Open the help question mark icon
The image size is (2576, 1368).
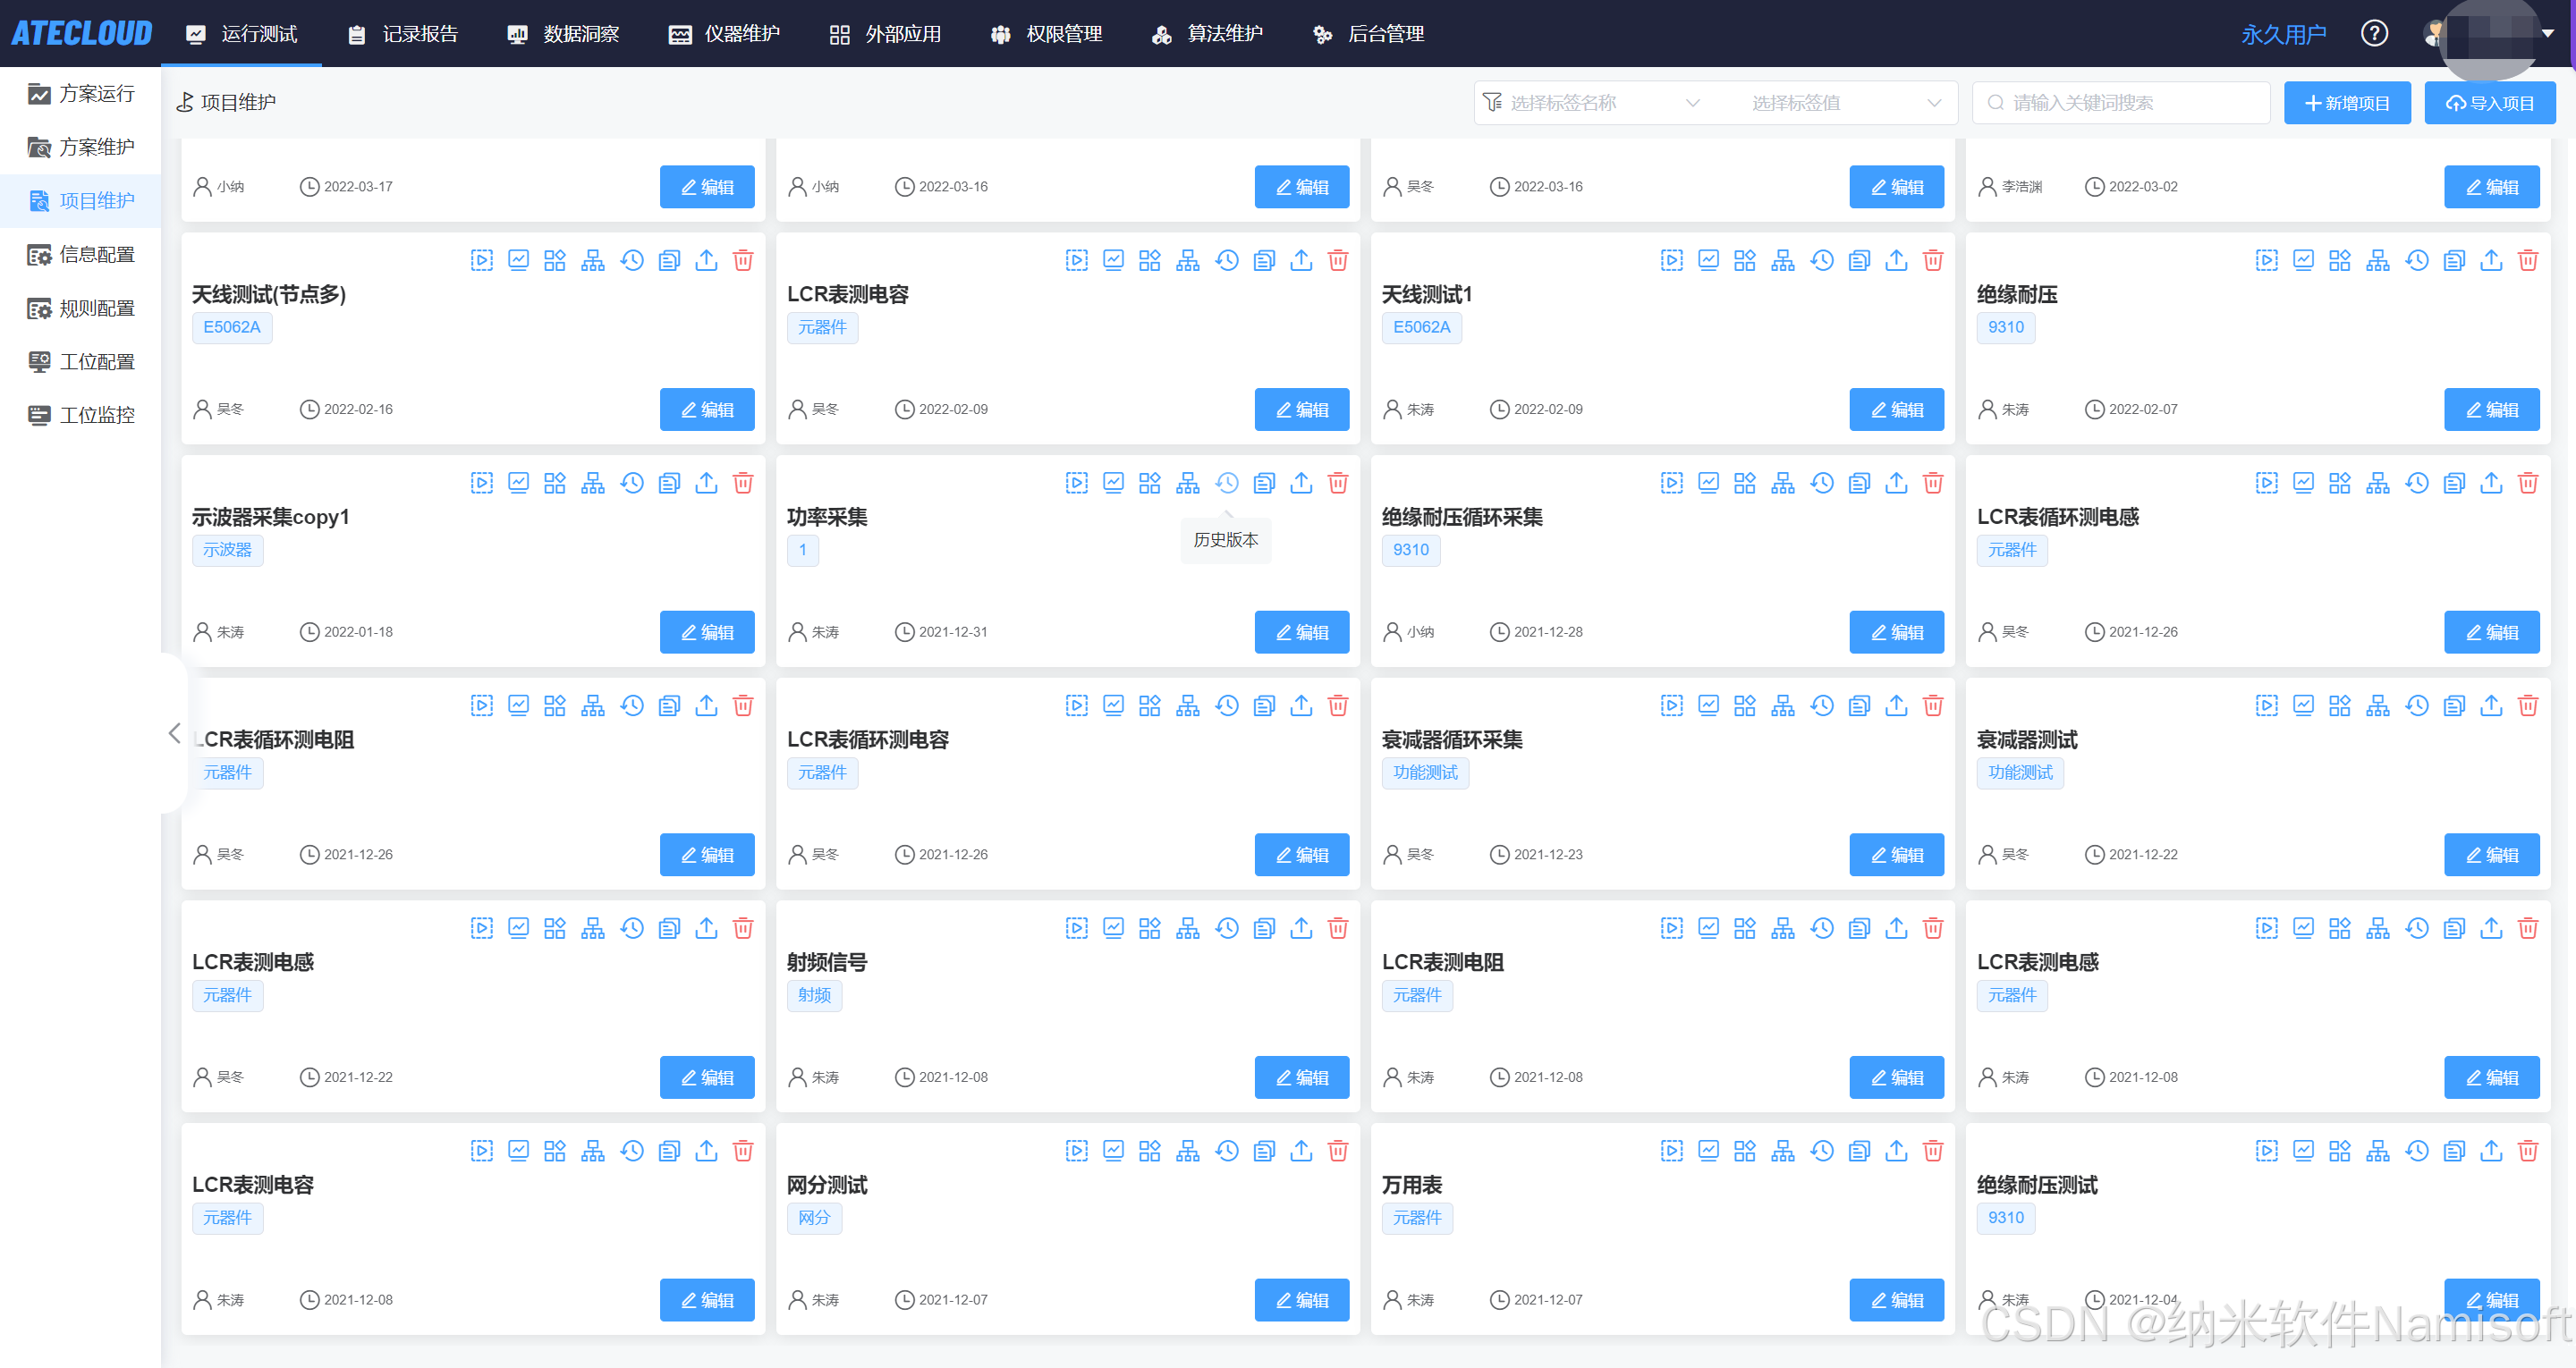pyautogui.click(x=2374, y=34)
